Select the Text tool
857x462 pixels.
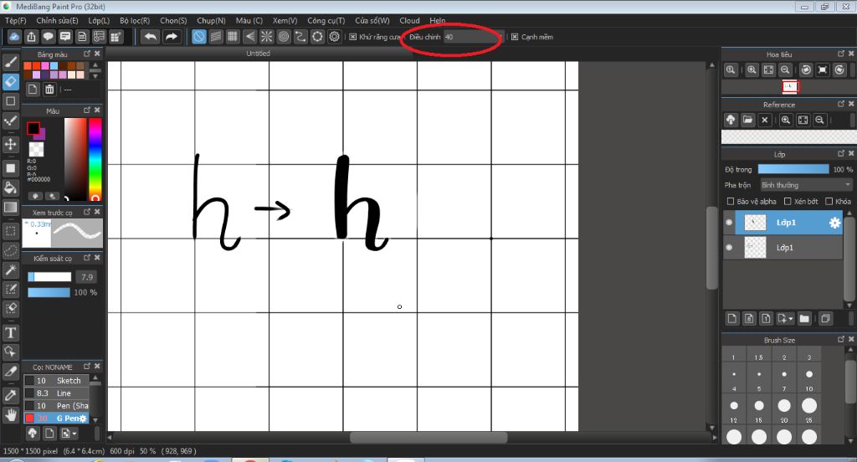coord(10,332)
